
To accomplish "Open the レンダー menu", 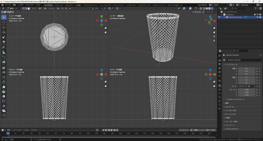I will [21, 5].
